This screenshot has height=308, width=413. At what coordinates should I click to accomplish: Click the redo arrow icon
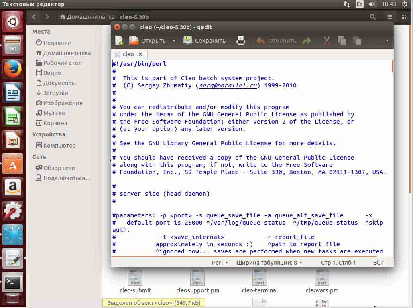pos(306,41)
